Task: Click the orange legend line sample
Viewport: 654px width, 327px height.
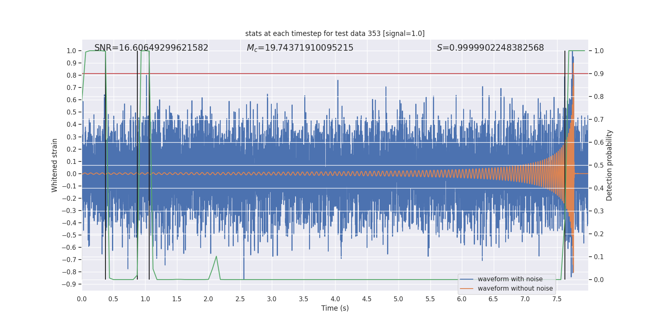Action: coord(466,289)
